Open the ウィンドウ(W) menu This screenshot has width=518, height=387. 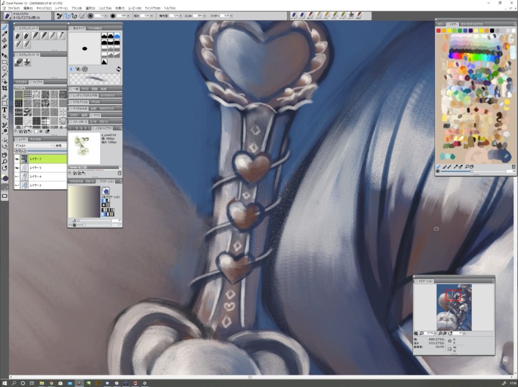[153, 8]
